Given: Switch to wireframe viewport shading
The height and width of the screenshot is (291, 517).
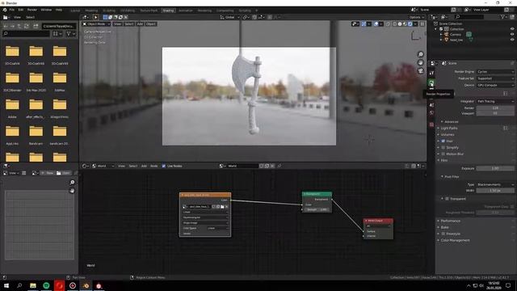Looking at the screenshot, I should pyautogui.click(x=395, y=24).
